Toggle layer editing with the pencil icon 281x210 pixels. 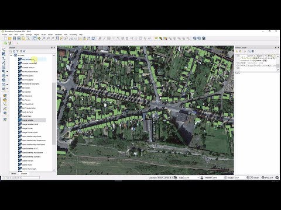point(104,38)
